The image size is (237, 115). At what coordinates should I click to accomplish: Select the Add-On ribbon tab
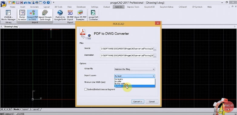[x=118, y=7]
